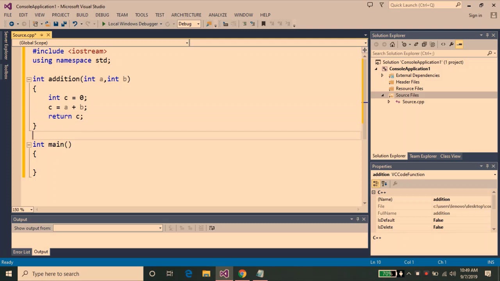This screenshot has width=500, height=281.
Task: Open Google Chrome from the taskbar
Action: tap(242, 274)
